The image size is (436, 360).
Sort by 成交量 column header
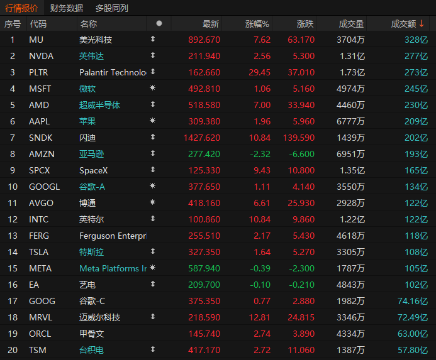point(351,24)
